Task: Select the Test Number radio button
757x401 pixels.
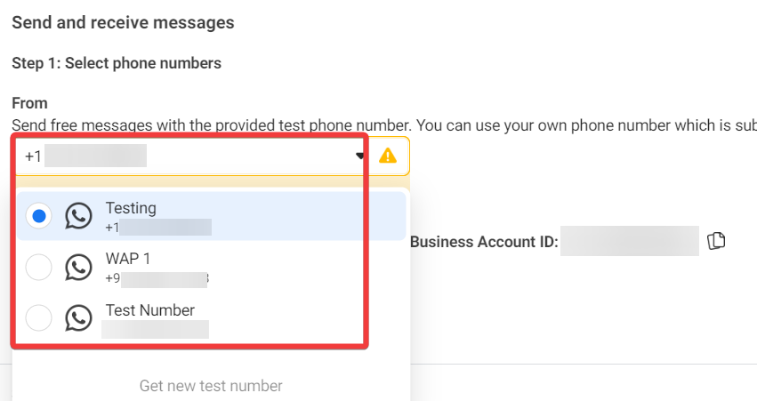Action: (x=39, y=318)
